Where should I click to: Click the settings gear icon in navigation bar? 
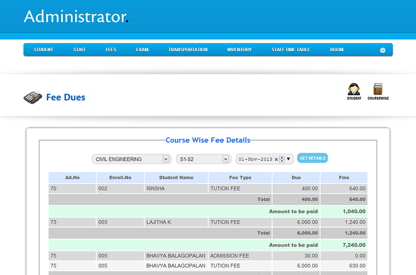(x=383, y=50)
